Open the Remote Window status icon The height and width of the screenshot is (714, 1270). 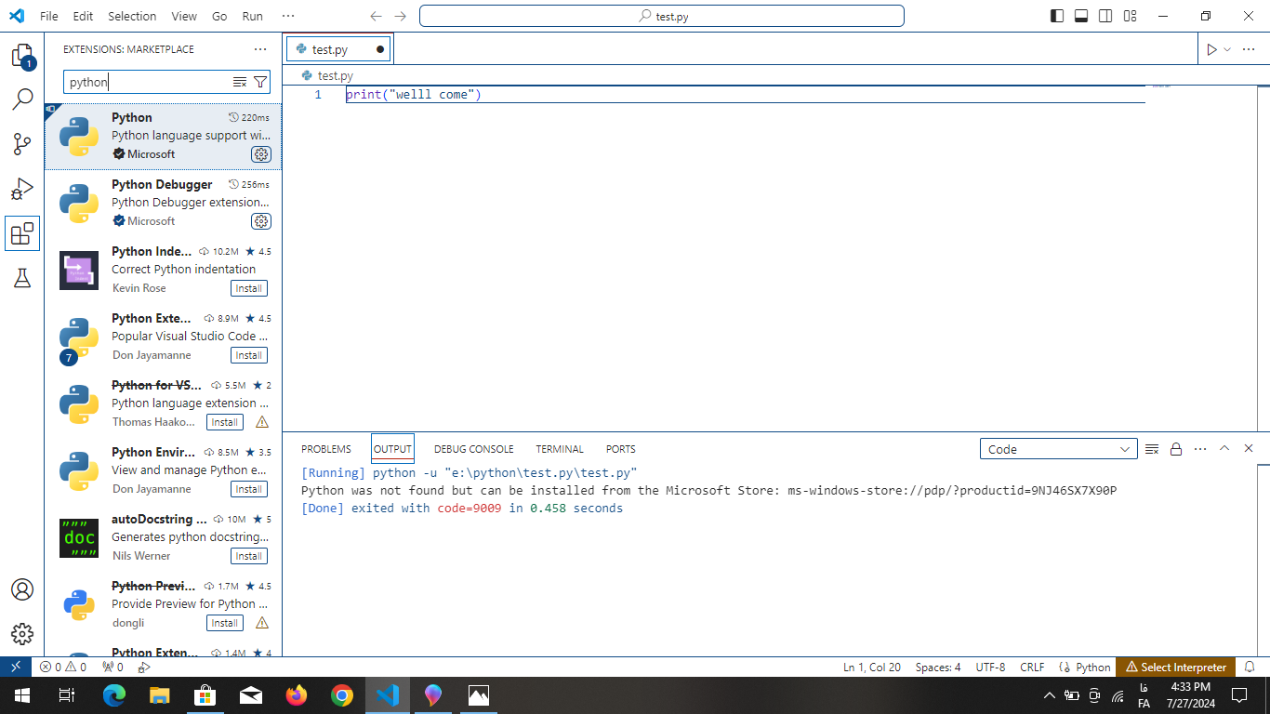(x=16, y=667)
